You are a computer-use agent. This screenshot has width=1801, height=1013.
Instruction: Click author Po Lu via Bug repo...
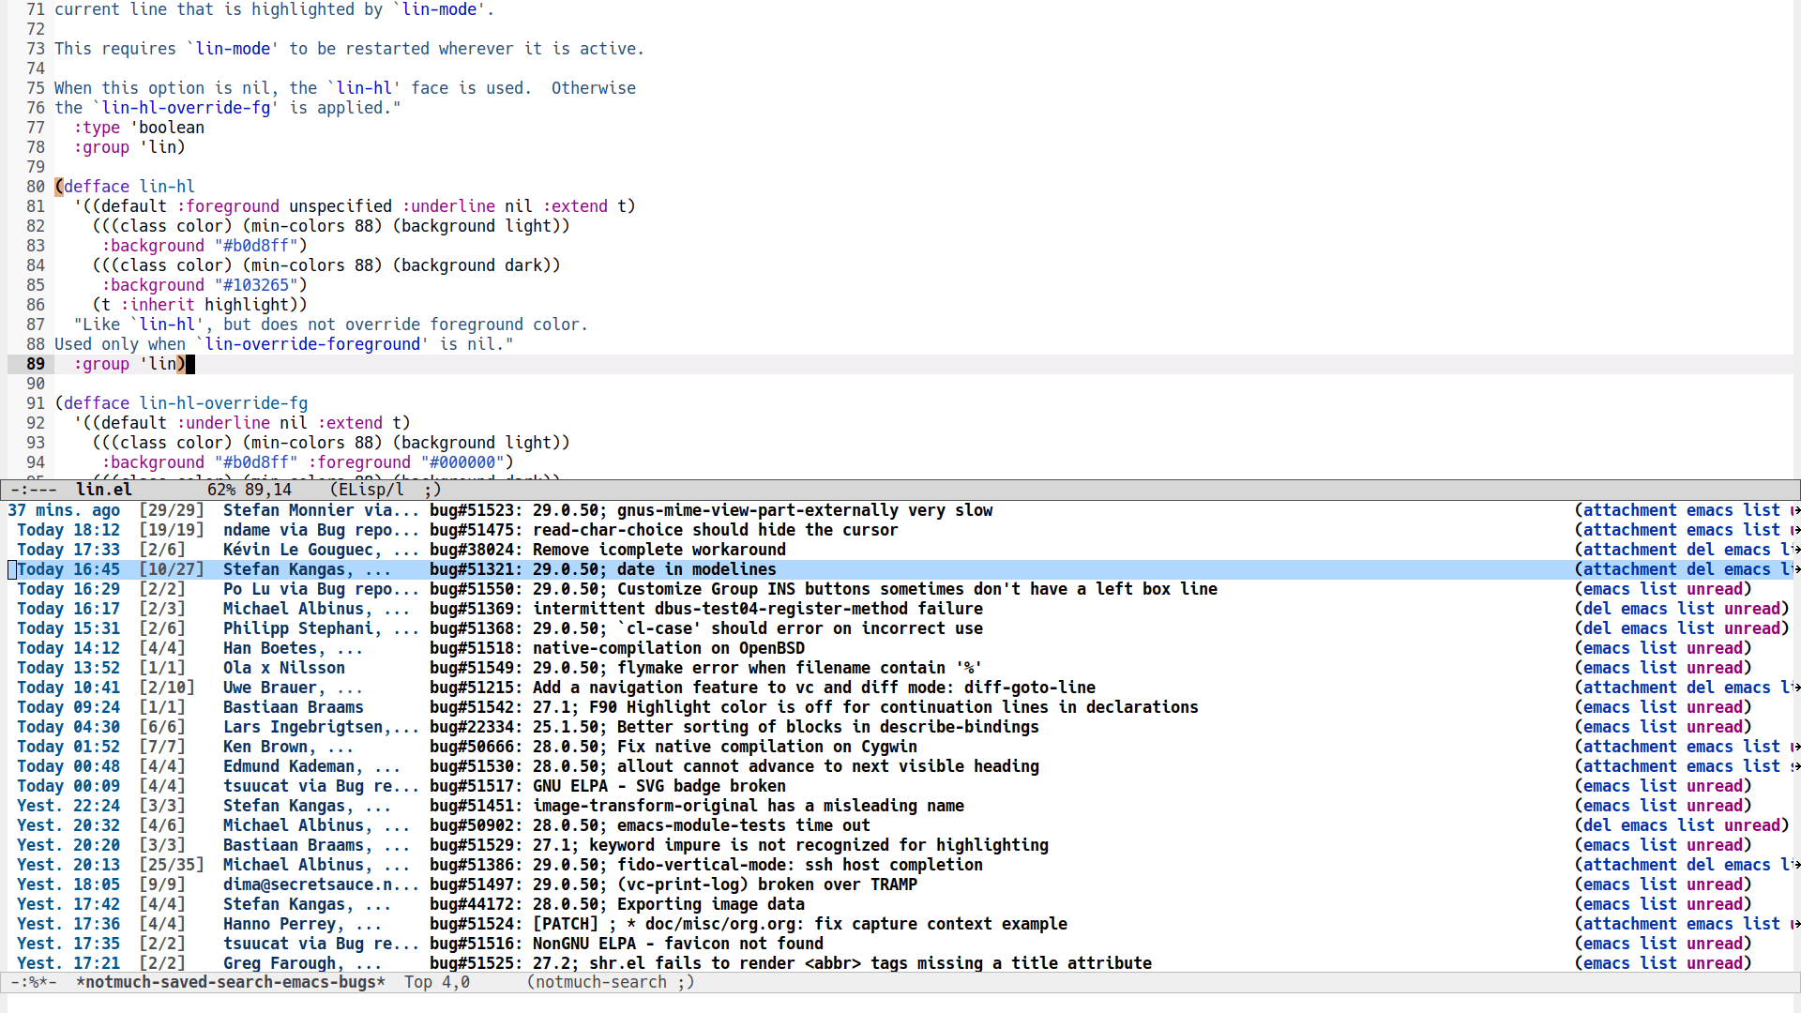tap(321, 589)
